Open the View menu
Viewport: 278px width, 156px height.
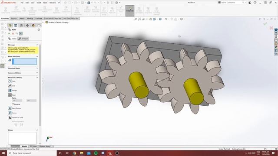(33, 3)
